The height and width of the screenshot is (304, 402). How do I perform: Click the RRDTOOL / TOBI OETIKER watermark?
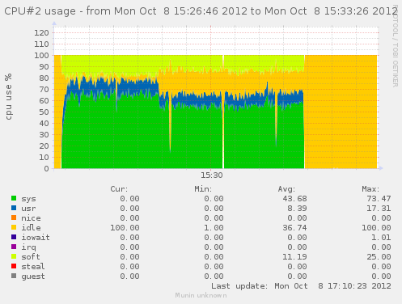click(395, 46)
